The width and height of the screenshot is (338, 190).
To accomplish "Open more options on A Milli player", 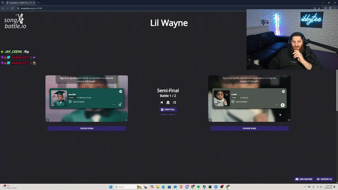I will coord(276,105).
